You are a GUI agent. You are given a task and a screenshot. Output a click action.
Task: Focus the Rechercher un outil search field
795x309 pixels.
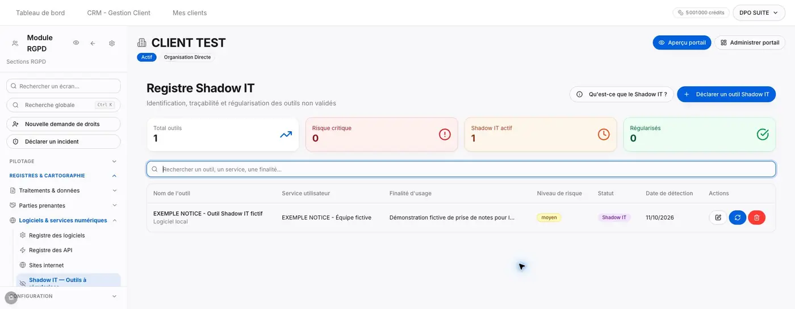(461, 169)
